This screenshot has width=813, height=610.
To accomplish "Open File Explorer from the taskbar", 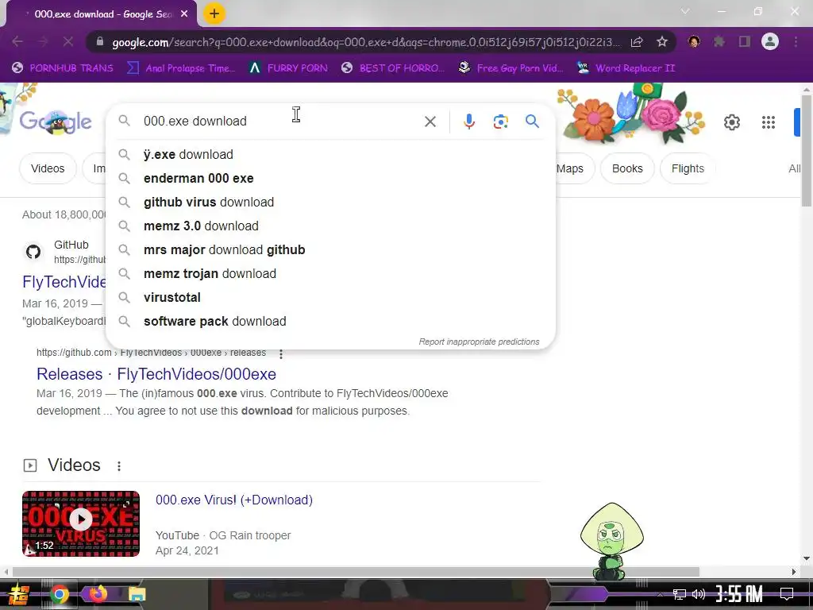I will [137, 594].
